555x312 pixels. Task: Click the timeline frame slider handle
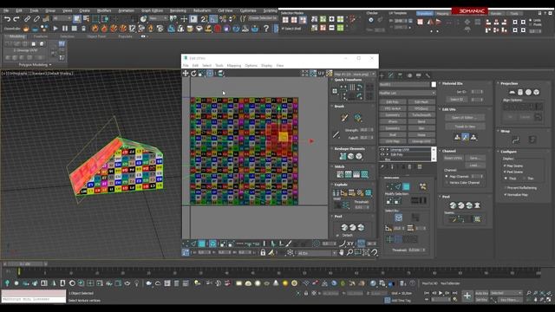pyautogui.click(x=25, y=263)
